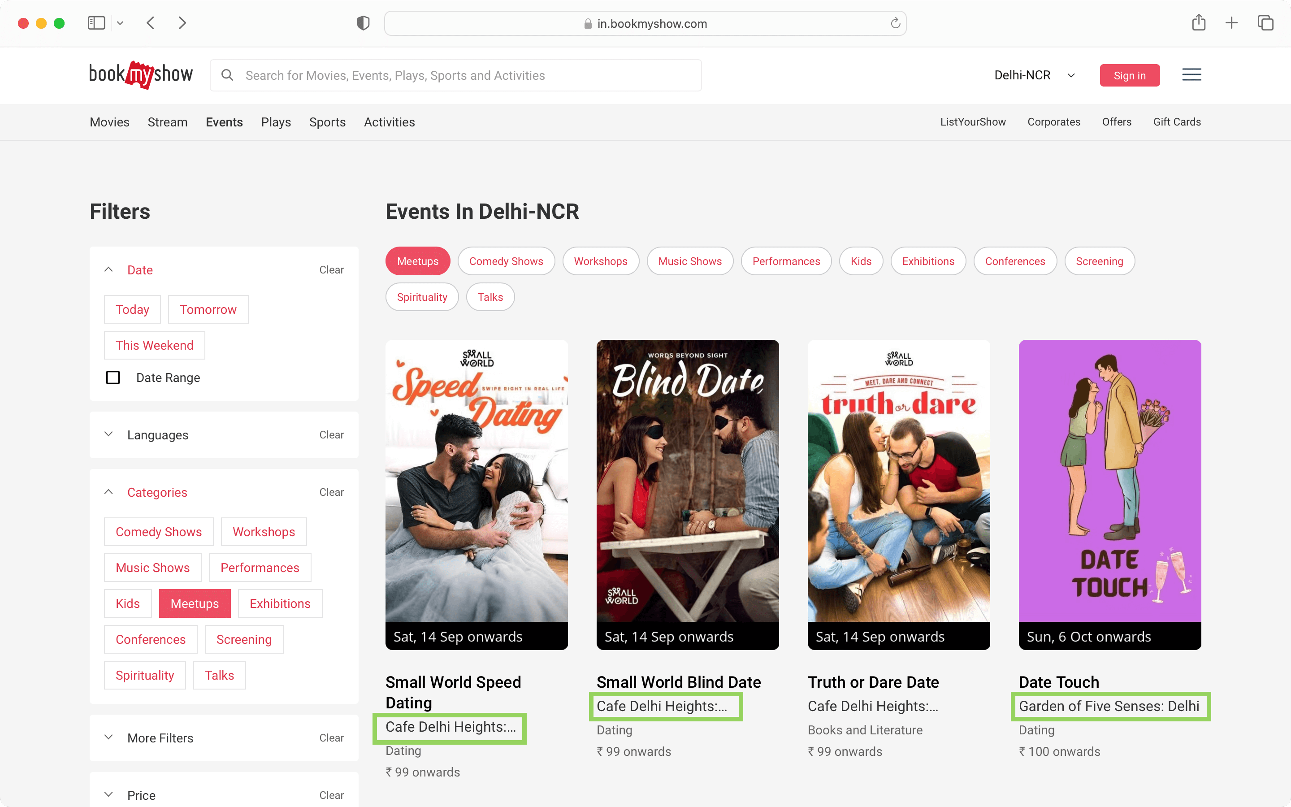
Task: Open the Delhi-NCR city dropdown
Action: tap(1035, 75)
